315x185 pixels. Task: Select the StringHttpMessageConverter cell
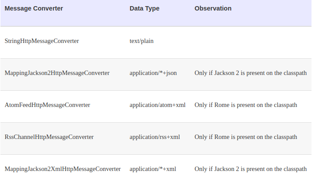tap(42, 41)
